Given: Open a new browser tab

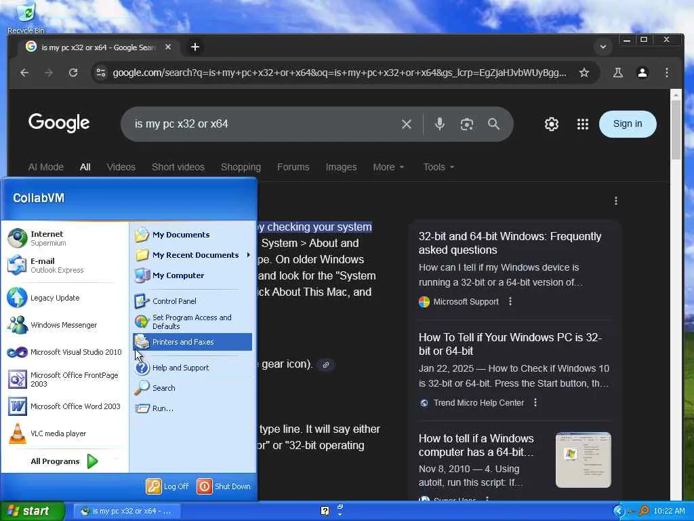Looking at the screenshot, I should 195,47.
